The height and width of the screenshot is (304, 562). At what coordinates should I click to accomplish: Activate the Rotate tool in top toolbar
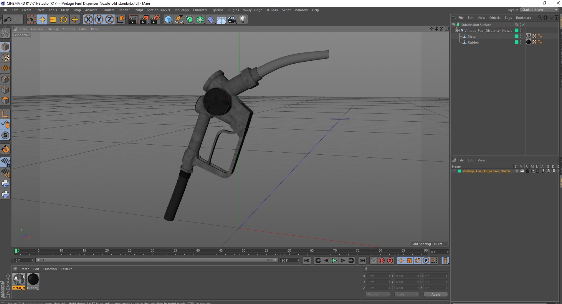(64, 20)
